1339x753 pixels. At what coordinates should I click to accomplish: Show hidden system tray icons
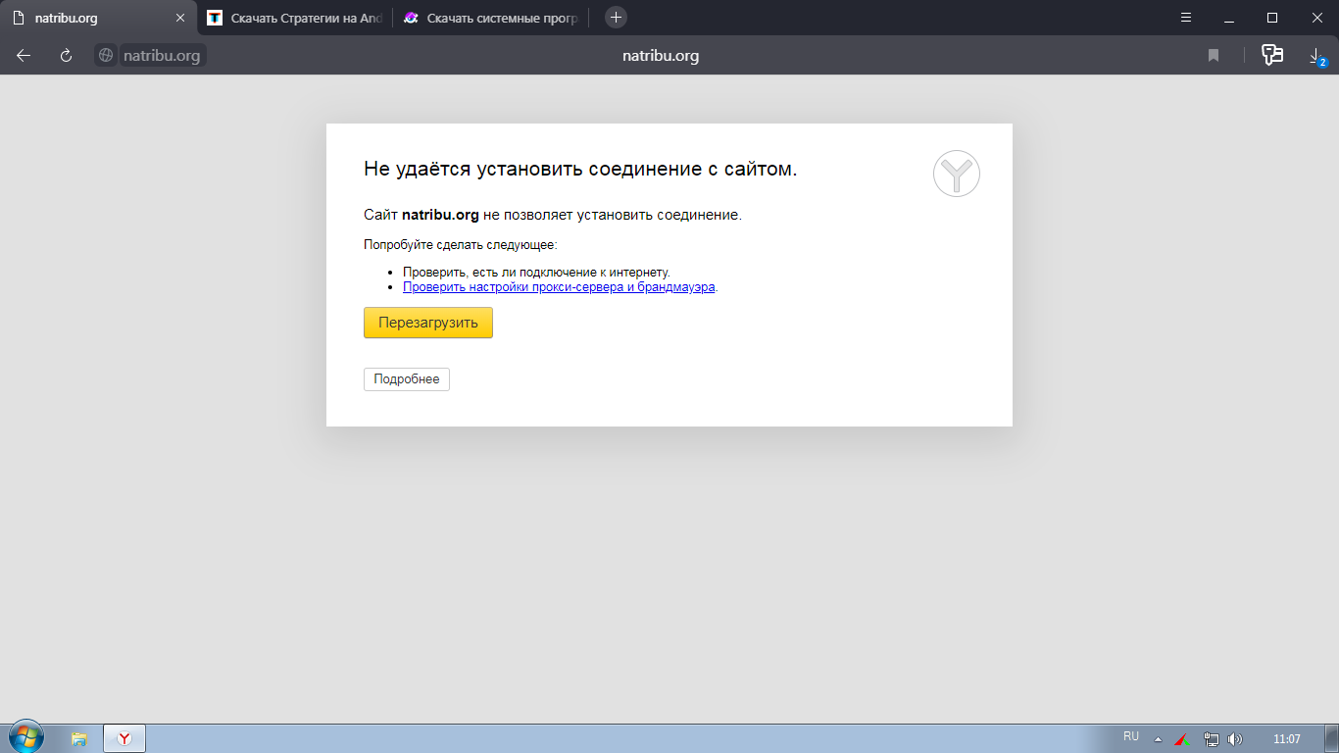tap(1158, 739)
